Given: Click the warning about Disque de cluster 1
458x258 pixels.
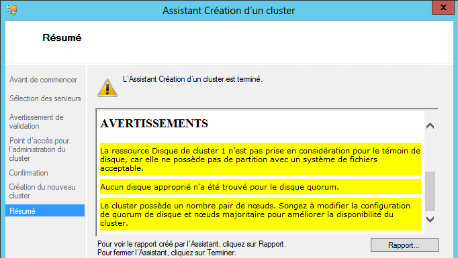Looking at the screenshot, I should 261,159.
